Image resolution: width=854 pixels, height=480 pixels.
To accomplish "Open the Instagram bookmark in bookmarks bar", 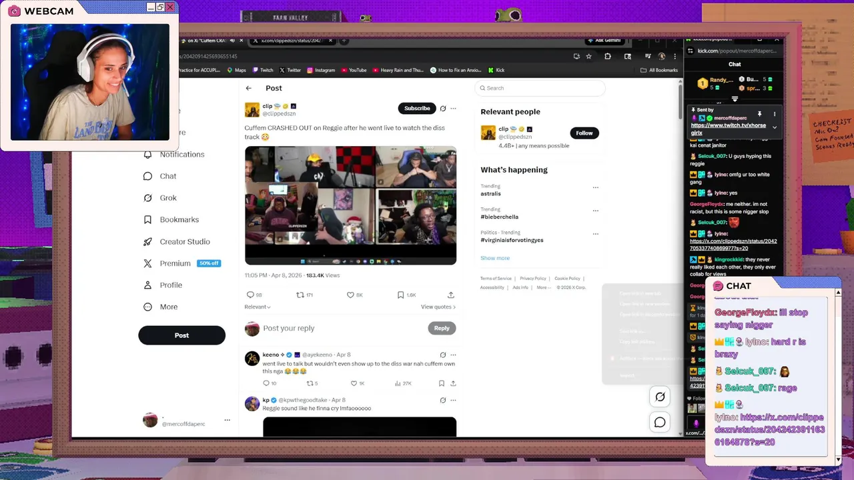I will point(321,70).
